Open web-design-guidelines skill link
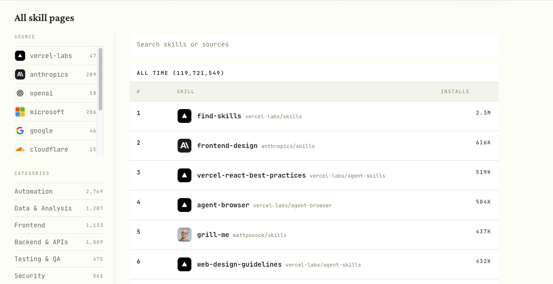553x284 pixels. coord(239,264)
